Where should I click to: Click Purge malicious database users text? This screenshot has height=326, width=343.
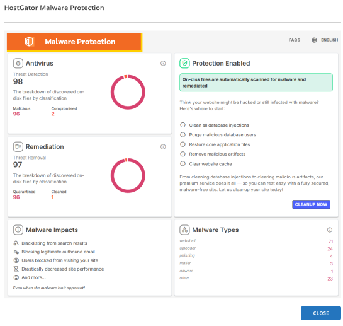pyautogui.click(x=222, y=134)
